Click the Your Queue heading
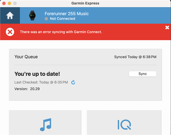 26,57
